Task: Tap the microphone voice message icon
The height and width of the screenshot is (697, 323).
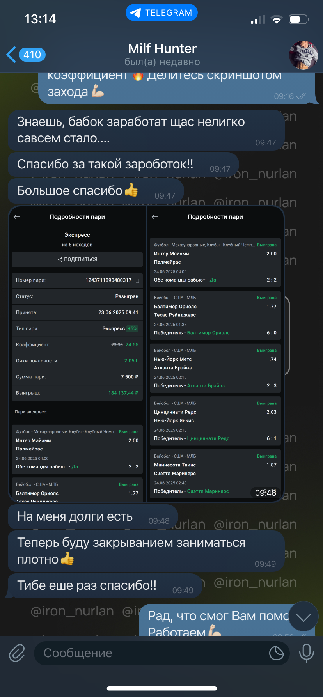Action: [306, 653]
